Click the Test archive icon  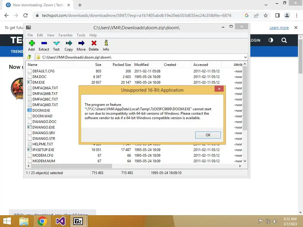[x=56, y=43]
